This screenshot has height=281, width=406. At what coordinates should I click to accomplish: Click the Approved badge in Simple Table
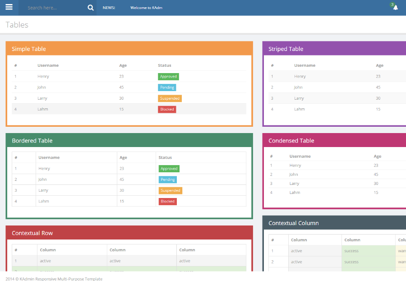168,77
